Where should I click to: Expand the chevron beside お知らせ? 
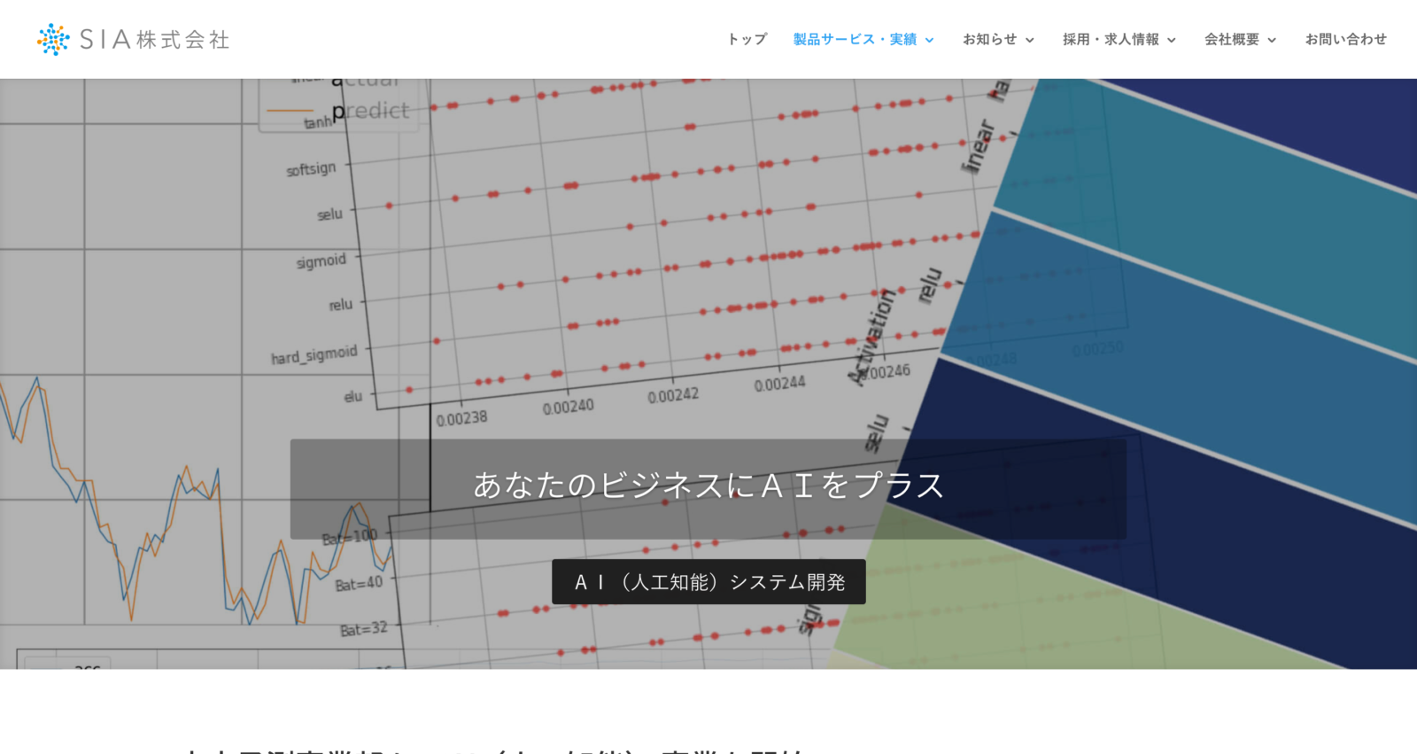click(x=1030, y=40)
